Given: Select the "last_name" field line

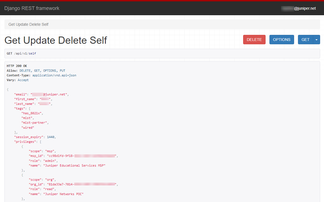Looking at the screenshot, I should [x=33, y=104].
